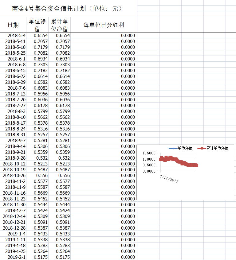Select the date cell 2018-8-24
236x260 pixels.
tap(13, 129)
